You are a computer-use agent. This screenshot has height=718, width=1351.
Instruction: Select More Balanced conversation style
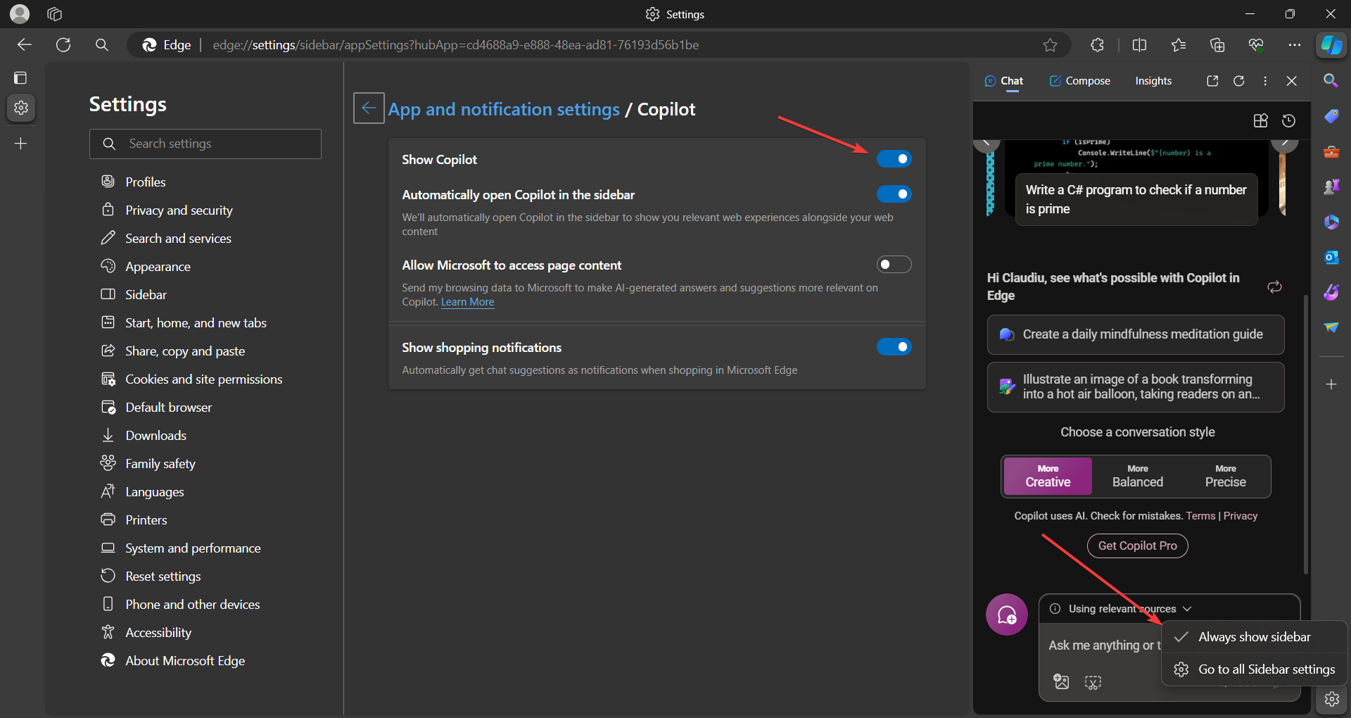[x=1137, y=477]
